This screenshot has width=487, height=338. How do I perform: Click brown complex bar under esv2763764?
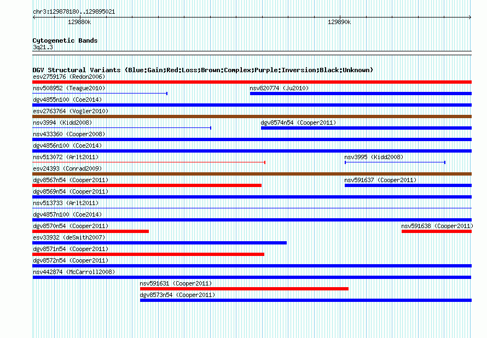[252, 116]
